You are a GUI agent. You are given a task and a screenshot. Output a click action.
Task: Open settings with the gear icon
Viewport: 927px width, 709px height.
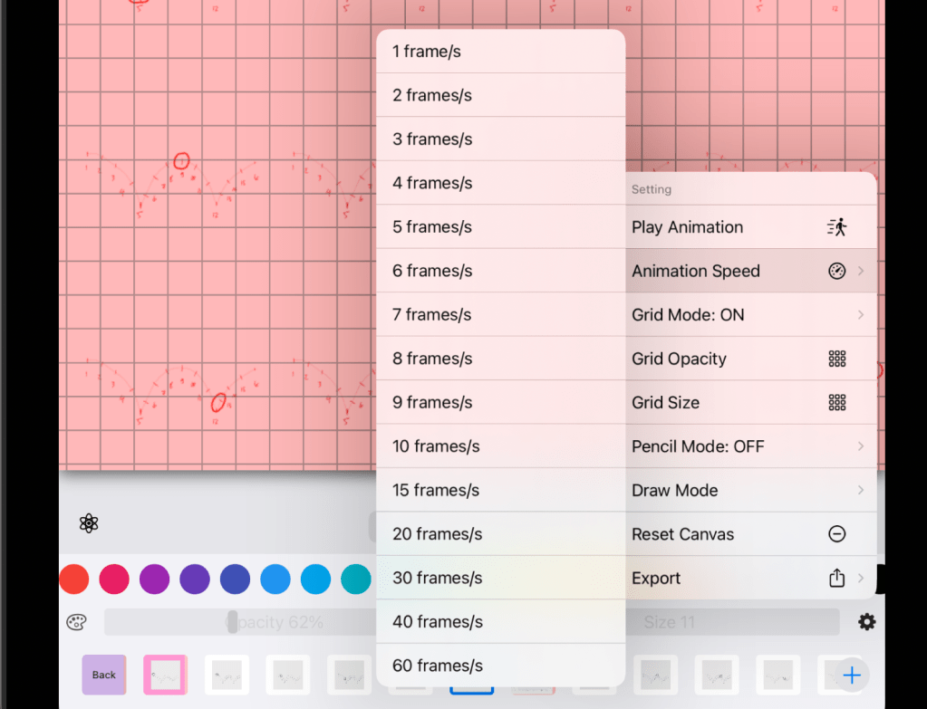(x=866, y=622)
